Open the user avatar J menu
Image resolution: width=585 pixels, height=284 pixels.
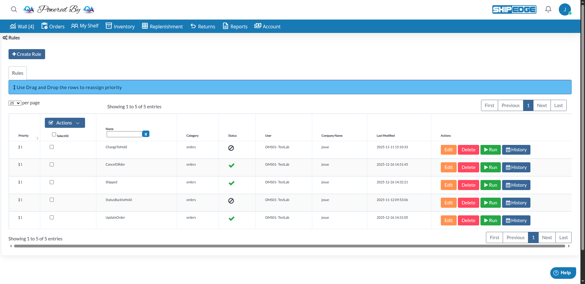(x=565, y=9)
